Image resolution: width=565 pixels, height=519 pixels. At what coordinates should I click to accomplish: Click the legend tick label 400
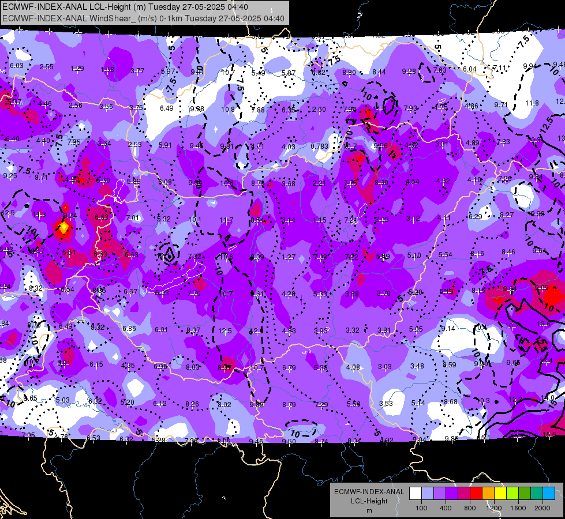[446, 508]
